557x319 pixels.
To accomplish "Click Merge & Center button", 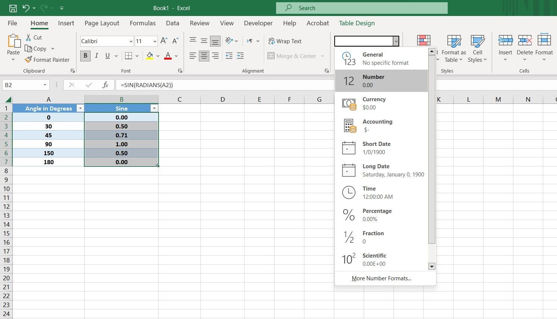I will tap(292, 56).
